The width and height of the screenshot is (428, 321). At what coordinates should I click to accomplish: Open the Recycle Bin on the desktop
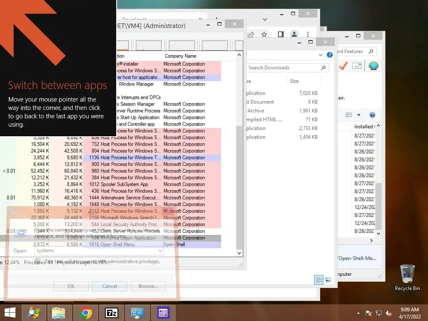point(407,278)
